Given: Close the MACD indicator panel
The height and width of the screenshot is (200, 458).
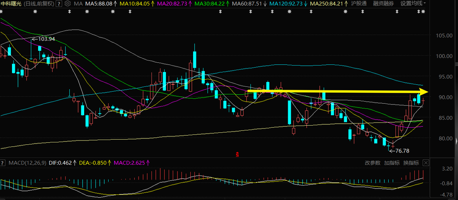Looking at the screenshot, I should (x=426, y=163).
